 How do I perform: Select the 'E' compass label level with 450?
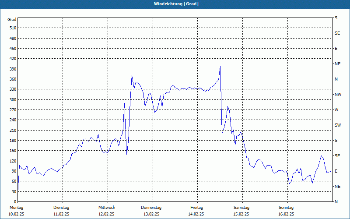(336, 49)
